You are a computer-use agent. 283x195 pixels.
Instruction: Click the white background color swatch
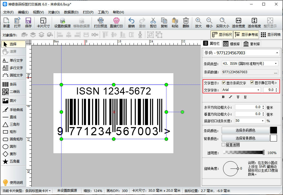[x=274, y=138]
